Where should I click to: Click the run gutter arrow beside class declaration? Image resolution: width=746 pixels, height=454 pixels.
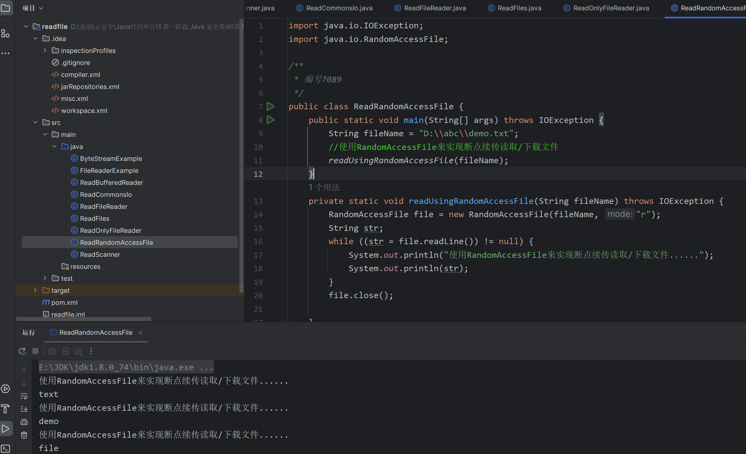coord(271,107)
